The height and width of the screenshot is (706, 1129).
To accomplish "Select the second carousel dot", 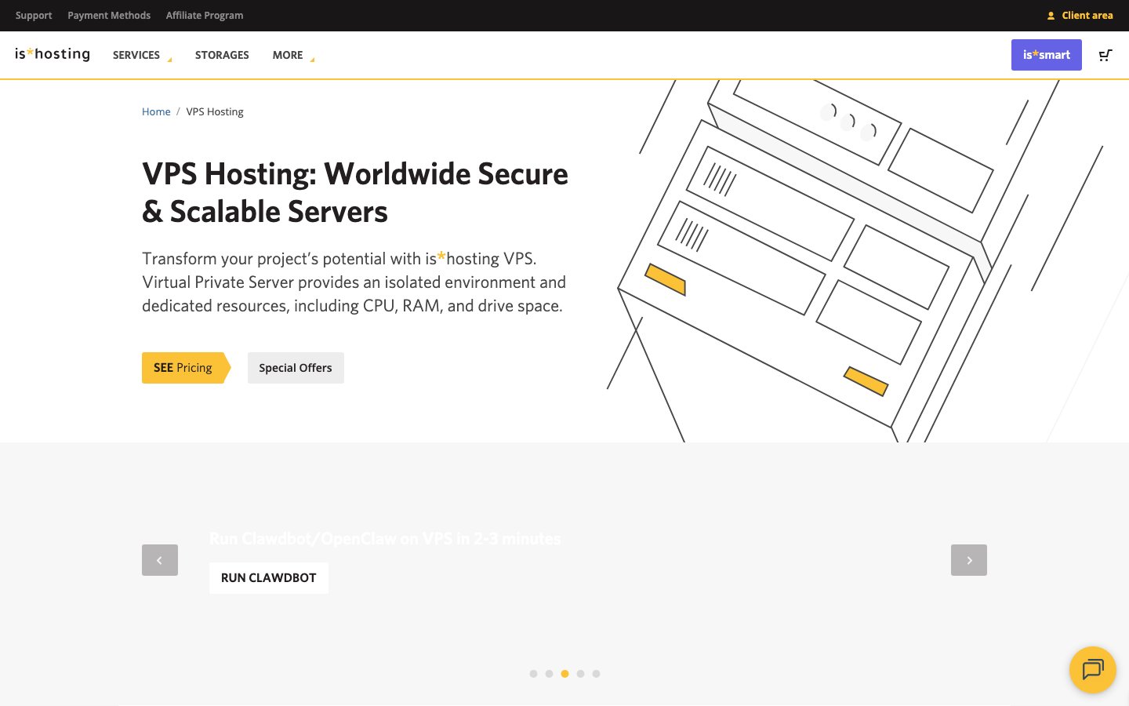I will 549,674.
